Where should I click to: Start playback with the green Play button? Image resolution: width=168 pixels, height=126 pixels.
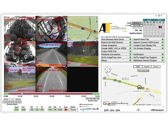(x=55, y=109)
